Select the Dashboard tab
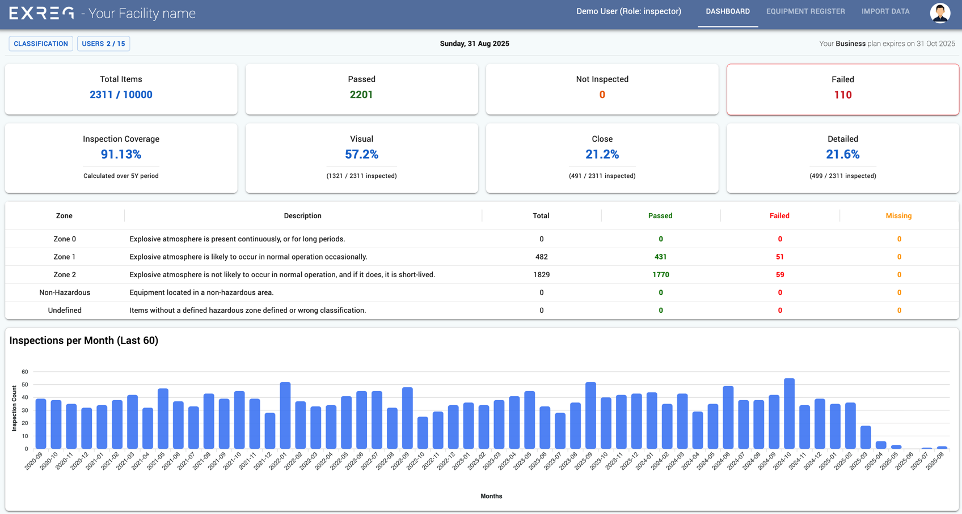The image size is (962, 514). [x=727, y=11]
